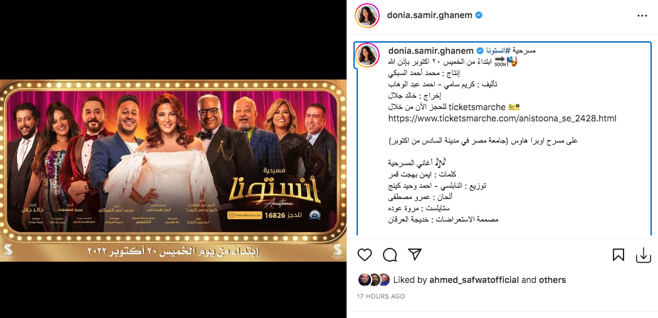The width and height of the screenshot is (658, 318).
Task: Open comments with speech bubble icon
Action: point(390,254)
